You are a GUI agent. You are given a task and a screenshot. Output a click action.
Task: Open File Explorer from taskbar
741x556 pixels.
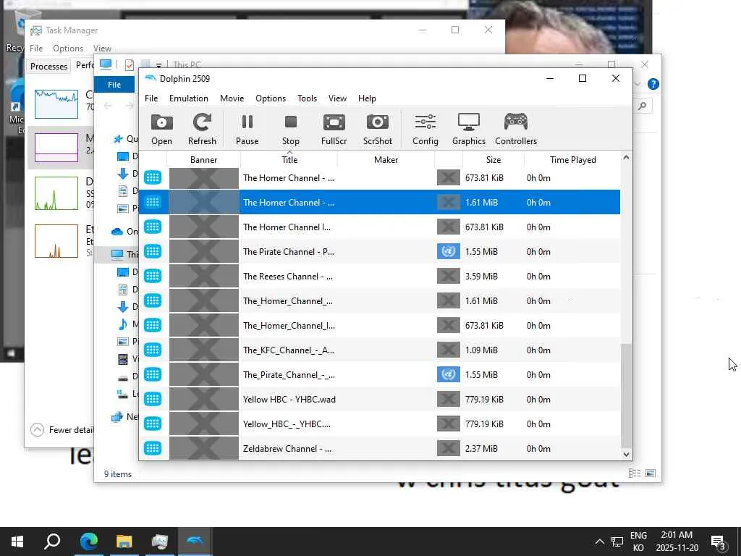pyautogui.click(x=124, y=542)
